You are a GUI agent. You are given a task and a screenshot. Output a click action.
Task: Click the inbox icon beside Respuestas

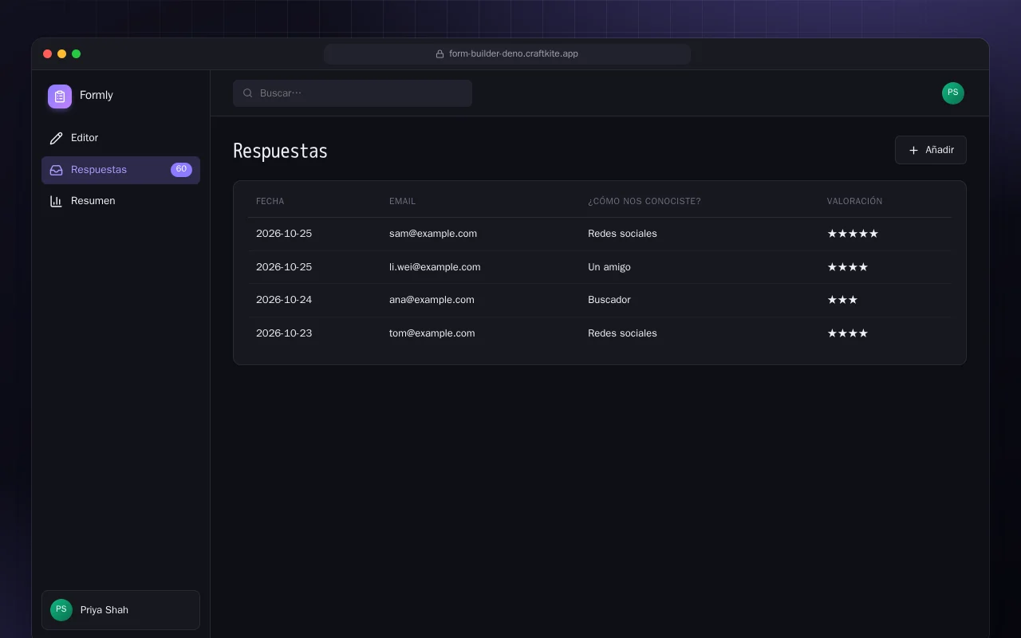56,170
